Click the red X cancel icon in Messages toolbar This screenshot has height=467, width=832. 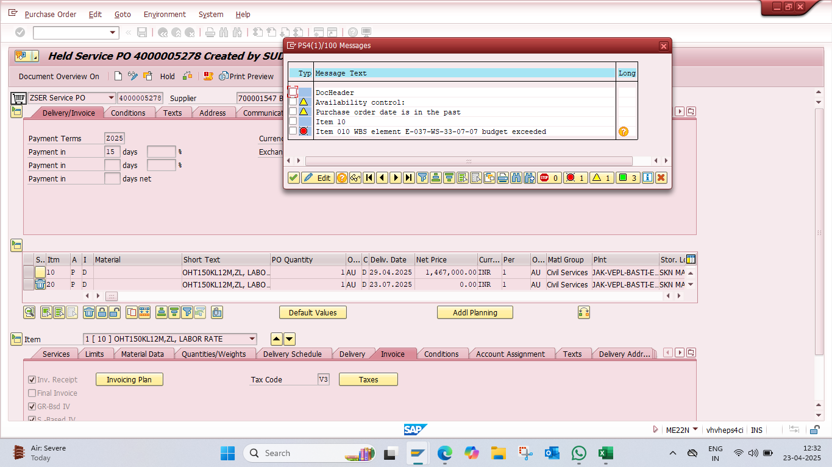point(661,178)
